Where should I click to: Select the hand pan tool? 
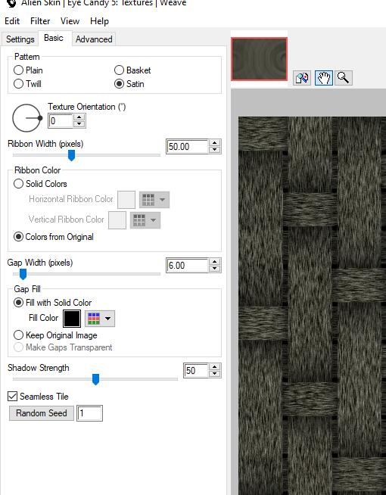[324, 78]
